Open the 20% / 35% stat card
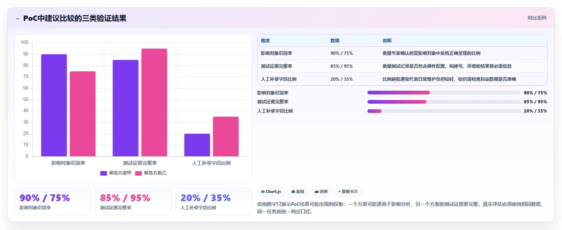The height and width of the screenshot is (230, 562). click(214, 201)
